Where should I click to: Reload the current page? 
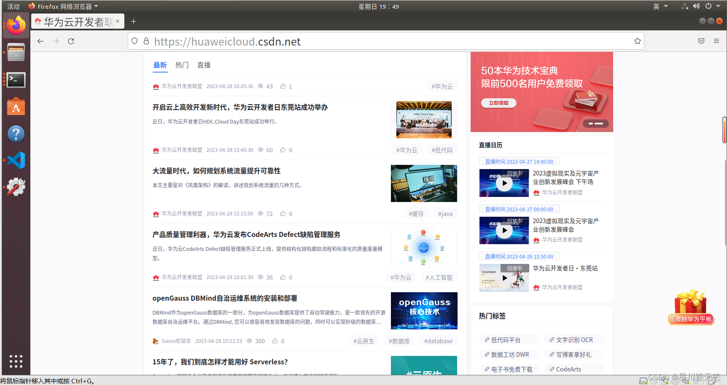coord(70,41)
